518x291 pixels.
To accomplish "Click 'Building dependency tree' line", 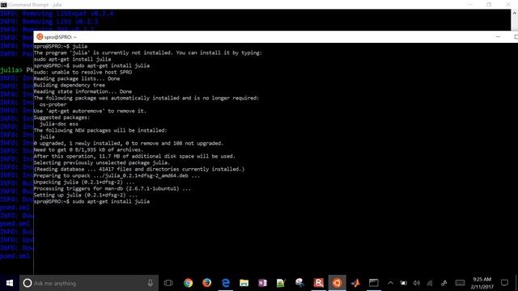I will tap(70, 85).
